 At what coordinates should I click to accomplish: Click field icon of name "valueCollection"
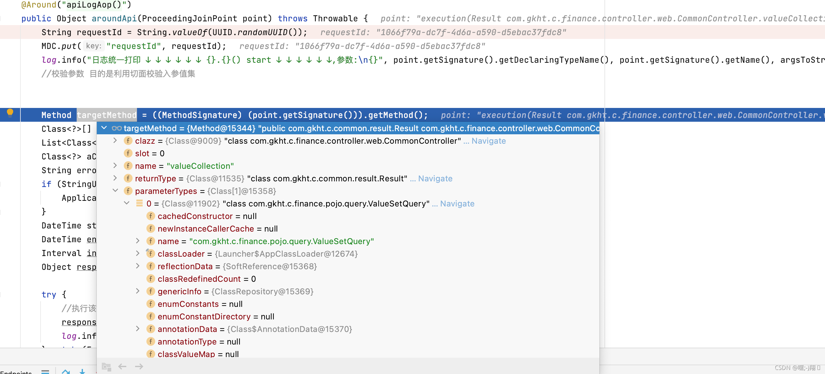(x=128, y=166)
